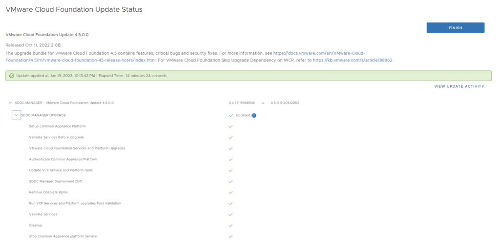Select 'Validate Services Before Upgrade' text
Viewport: 500px width, 248px height.
click(x=57, y=137)
